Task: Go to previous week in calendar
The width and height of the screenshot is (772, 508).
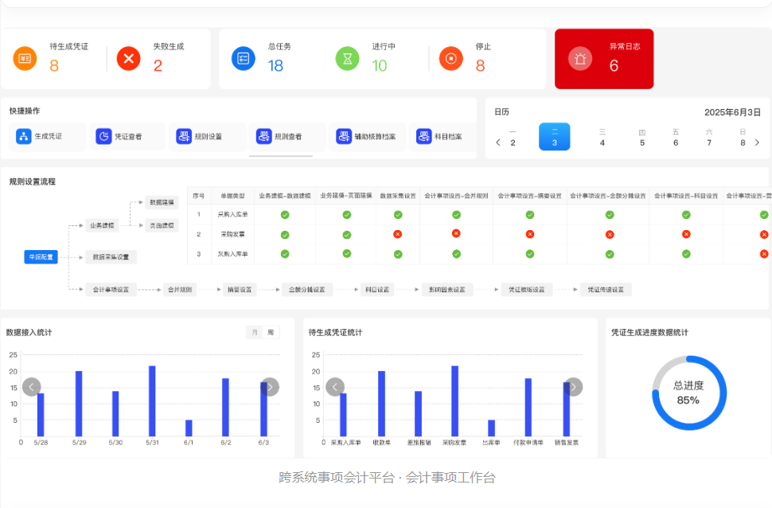Action: (497, 143)
